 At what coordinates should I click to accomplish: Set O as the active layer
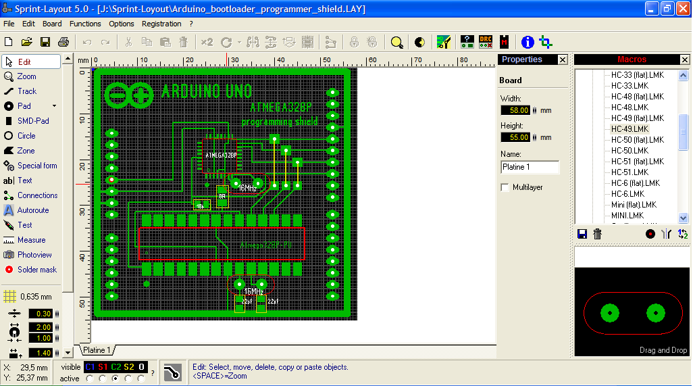tap(141, 379)
